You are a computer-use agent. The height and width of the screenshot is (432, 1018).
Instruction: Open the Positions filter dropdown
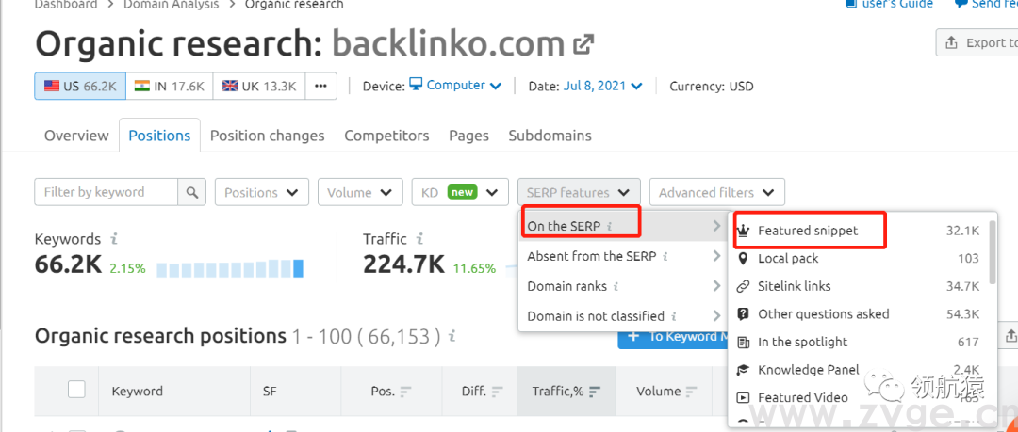pos(262,192)
